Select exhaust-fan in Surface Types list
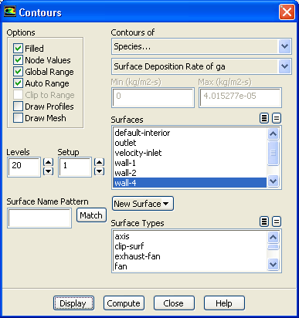299x318 pixels. click(x=190, y=256)
